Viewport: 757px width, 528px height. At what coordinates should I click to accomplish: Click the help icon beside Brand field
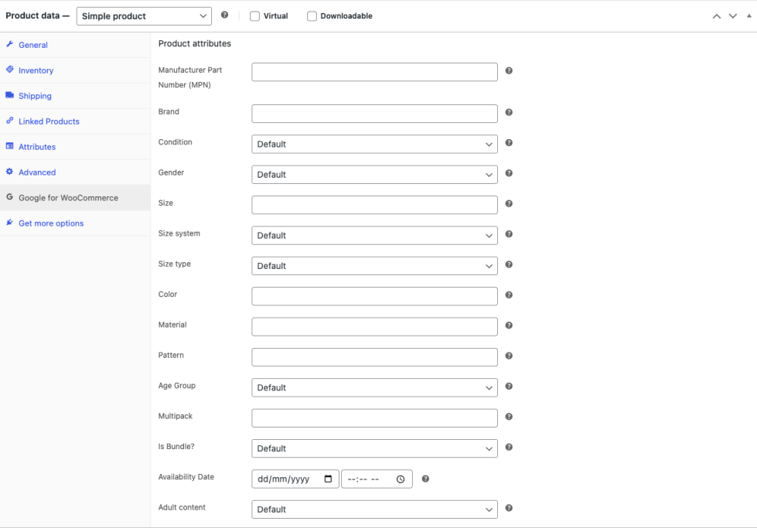tap(509, 112)
